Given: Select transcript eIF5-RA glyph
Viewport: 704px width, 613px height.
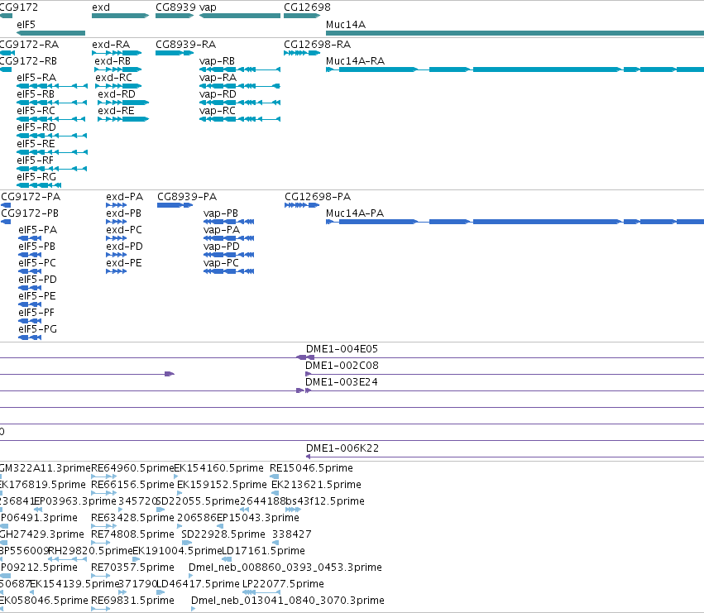Looking at the screenshot, I should 52,86.
